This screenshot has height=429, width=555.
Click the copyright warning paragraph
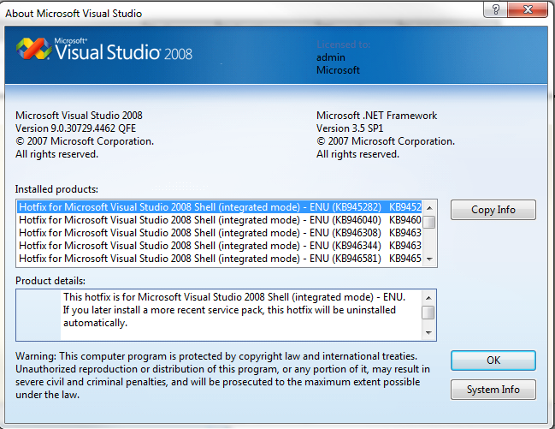222,375
